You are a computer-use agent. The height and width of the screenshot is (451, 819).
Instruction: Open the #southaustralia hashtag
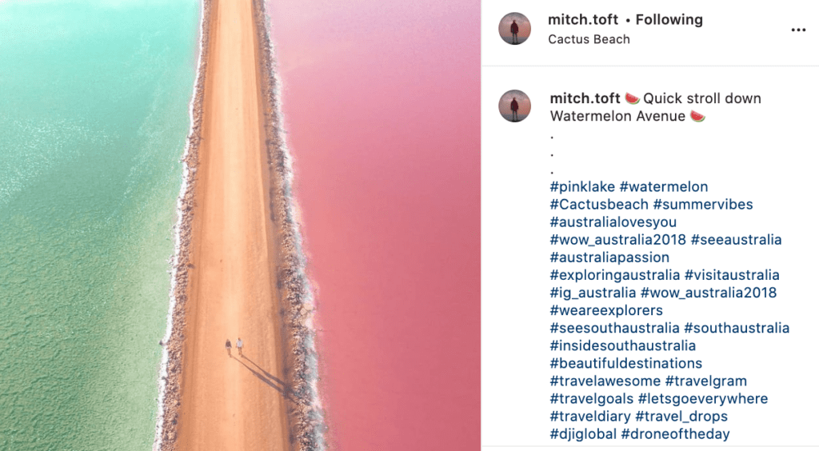(x=737, y=329)
